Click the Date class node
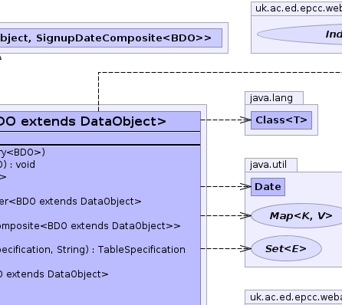Image resolution: width=342 pixels, height=305 pixels. 268,187
